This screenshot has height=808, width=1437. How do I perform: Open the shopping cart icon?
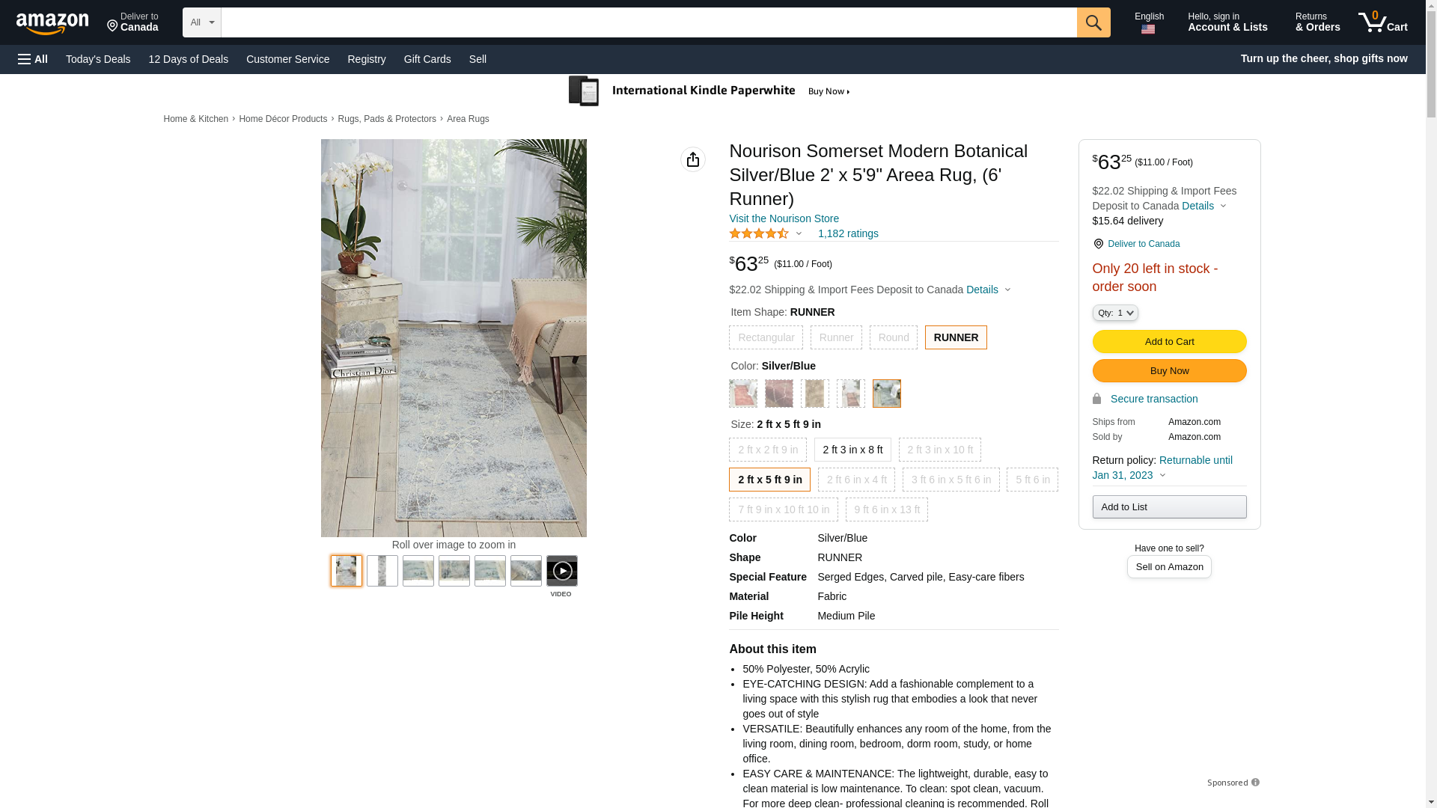pos(1383,22)
